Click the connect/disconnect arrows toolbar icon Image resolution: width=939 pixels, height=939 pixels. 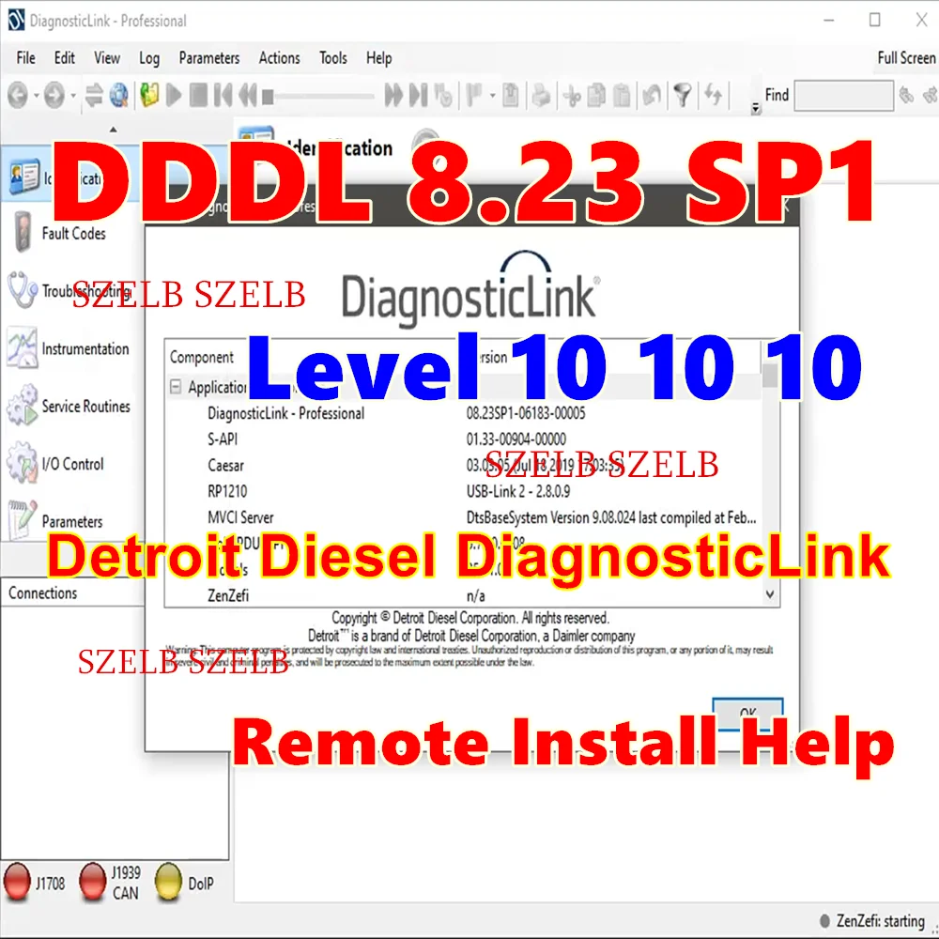tap(93, 95)
